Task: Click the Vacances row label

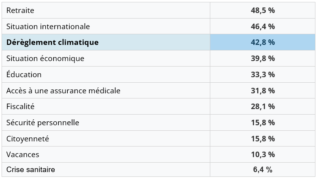Action: [23, 154]
